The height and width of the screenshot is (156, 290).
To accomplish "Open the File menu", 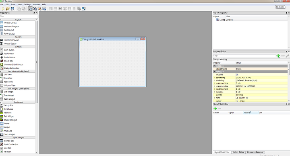I will (2, 4).
